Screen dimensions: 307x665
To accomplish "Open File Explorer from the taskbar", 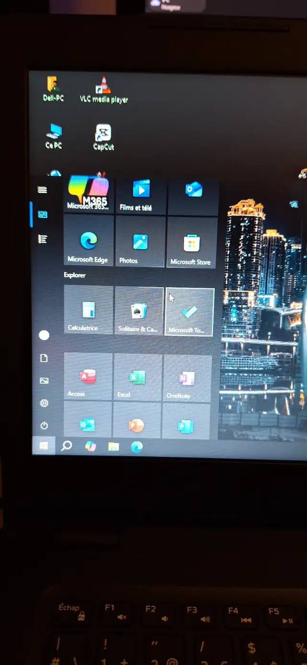I will click(x=113, y=447).
